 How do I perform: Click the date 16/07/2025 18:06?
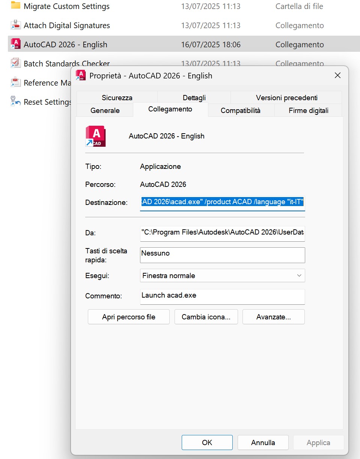[x=211, y=44]
